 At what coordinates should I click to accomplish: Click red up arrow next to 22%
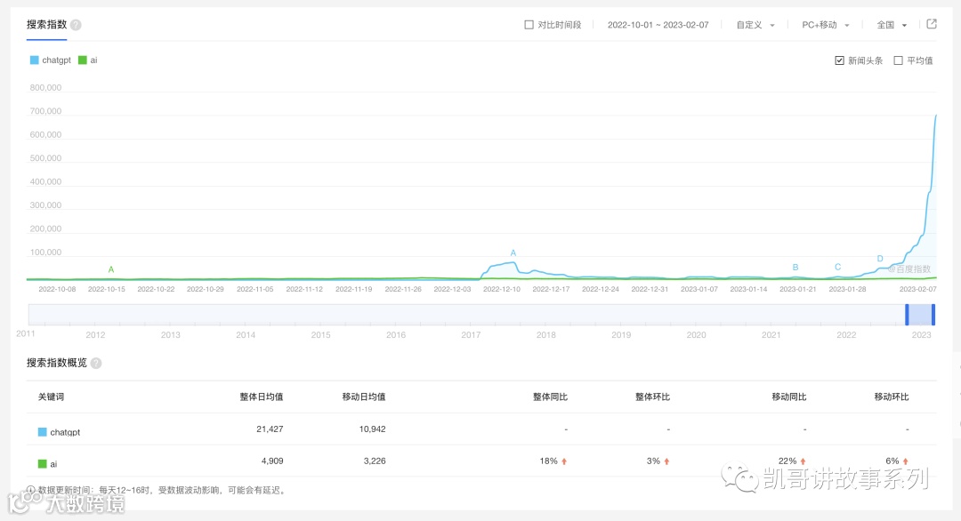pyautogui.click(x=803, y=461)
